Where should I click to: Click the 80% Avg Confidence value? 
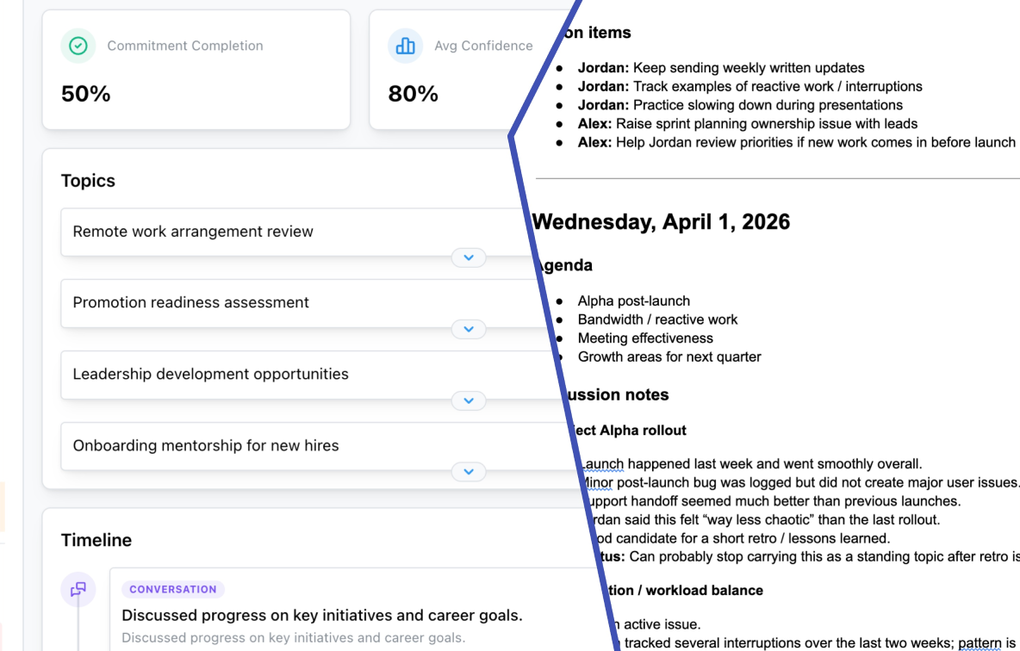click(414, 94)
